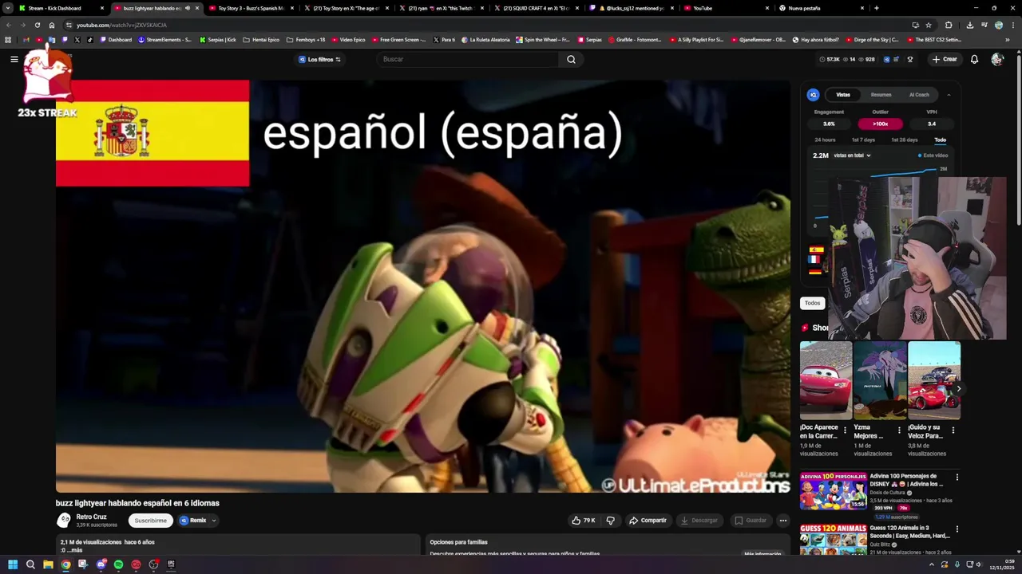Toggle the Este video legend
Image resolution: width=1022 pixels, height=574 pixels.
(x=933, y=155)
